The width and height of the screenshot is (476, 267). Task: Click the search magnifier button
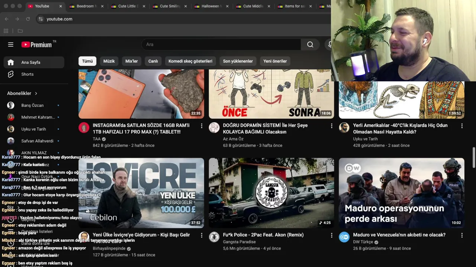click(310, 44)
